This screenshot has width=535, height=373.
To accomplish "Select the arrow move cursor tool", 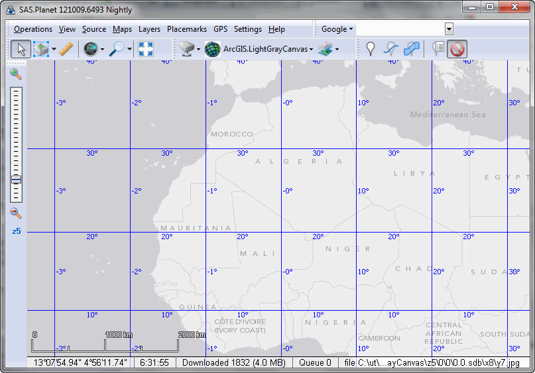I will point(20,49).
